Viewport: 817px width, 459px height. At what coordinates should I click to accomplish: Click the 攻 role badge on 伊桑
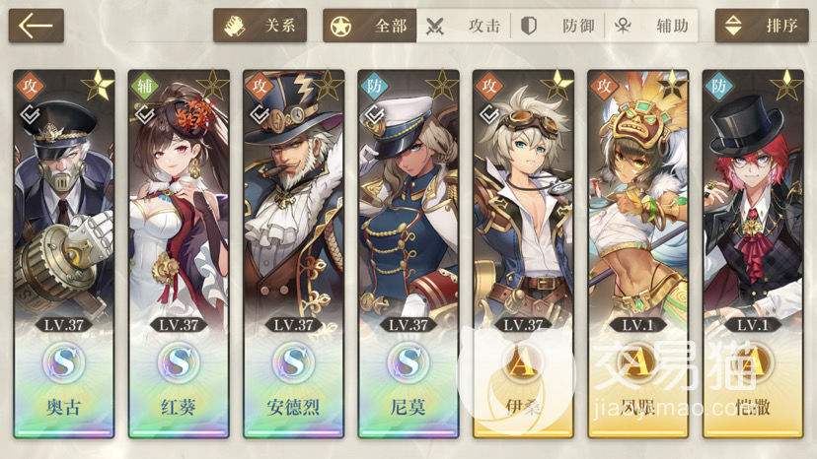488,86
